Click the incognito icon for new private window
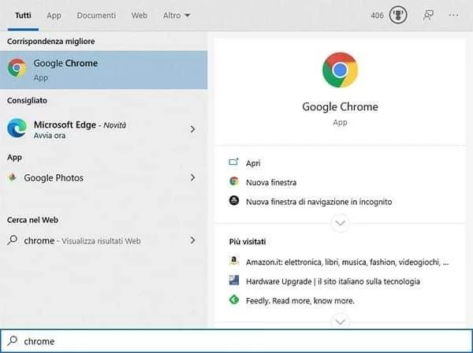The height and width of the screenshot is (353, 473). [234, 201]
